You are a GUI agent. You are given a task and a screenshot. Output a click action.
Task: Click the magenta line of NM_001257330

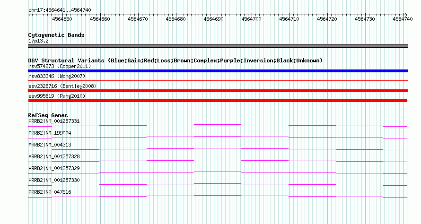point(218,184)
